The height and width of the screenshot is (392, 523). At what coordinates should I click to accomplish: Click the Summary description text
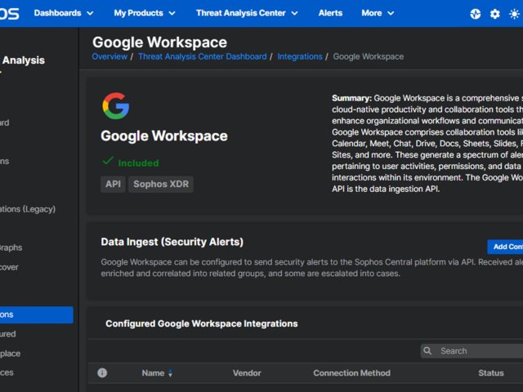pyautogui.click(x=427, y=144)
